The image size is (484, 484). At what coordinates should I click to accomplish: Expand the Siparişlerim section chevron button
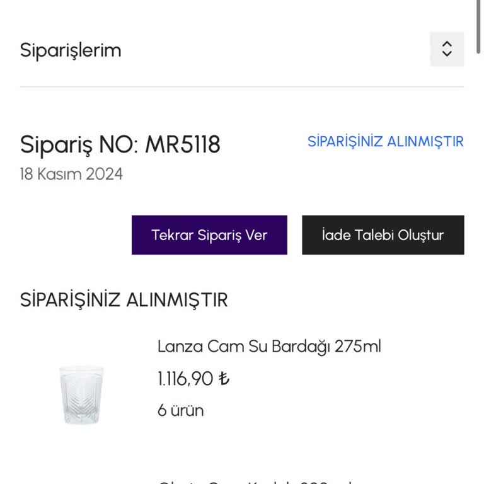pos(447,49)
